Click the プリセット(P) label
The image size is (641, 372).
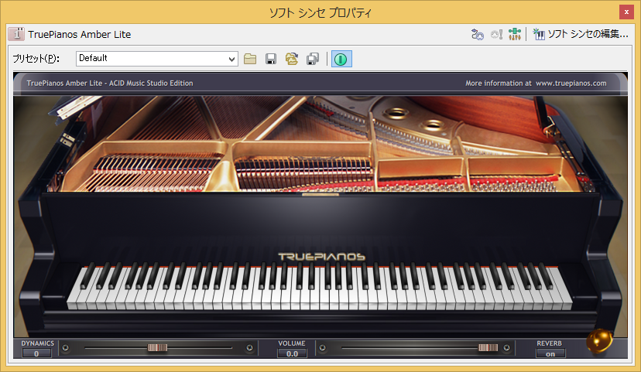point(36,59)
